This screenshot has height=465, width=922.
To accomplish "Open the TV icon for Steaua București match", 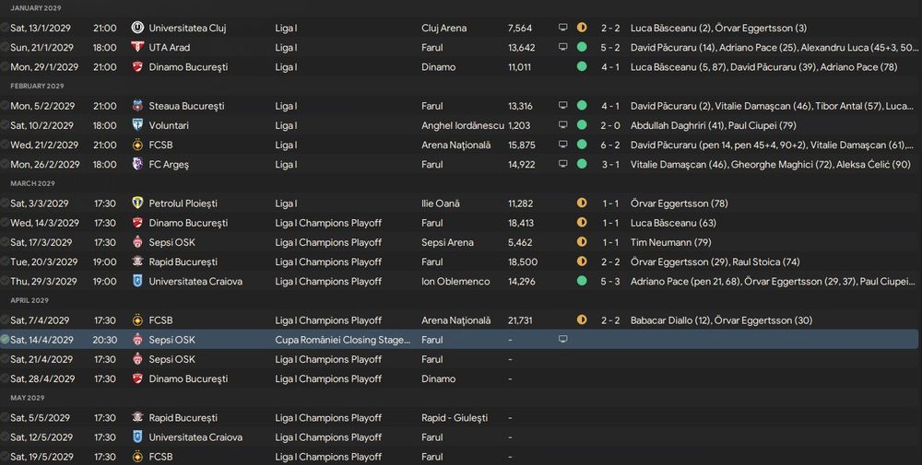I will coord(562,106).
